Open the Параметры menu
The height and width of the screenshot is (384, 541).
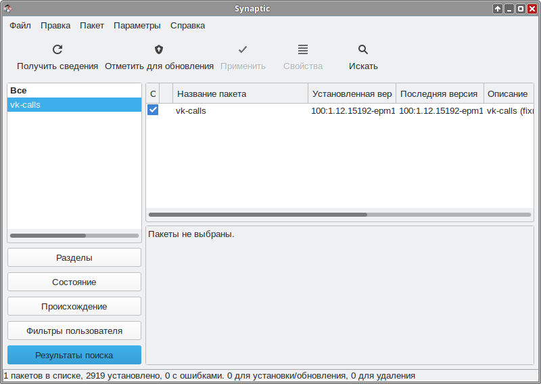click(x=137, y=26)
